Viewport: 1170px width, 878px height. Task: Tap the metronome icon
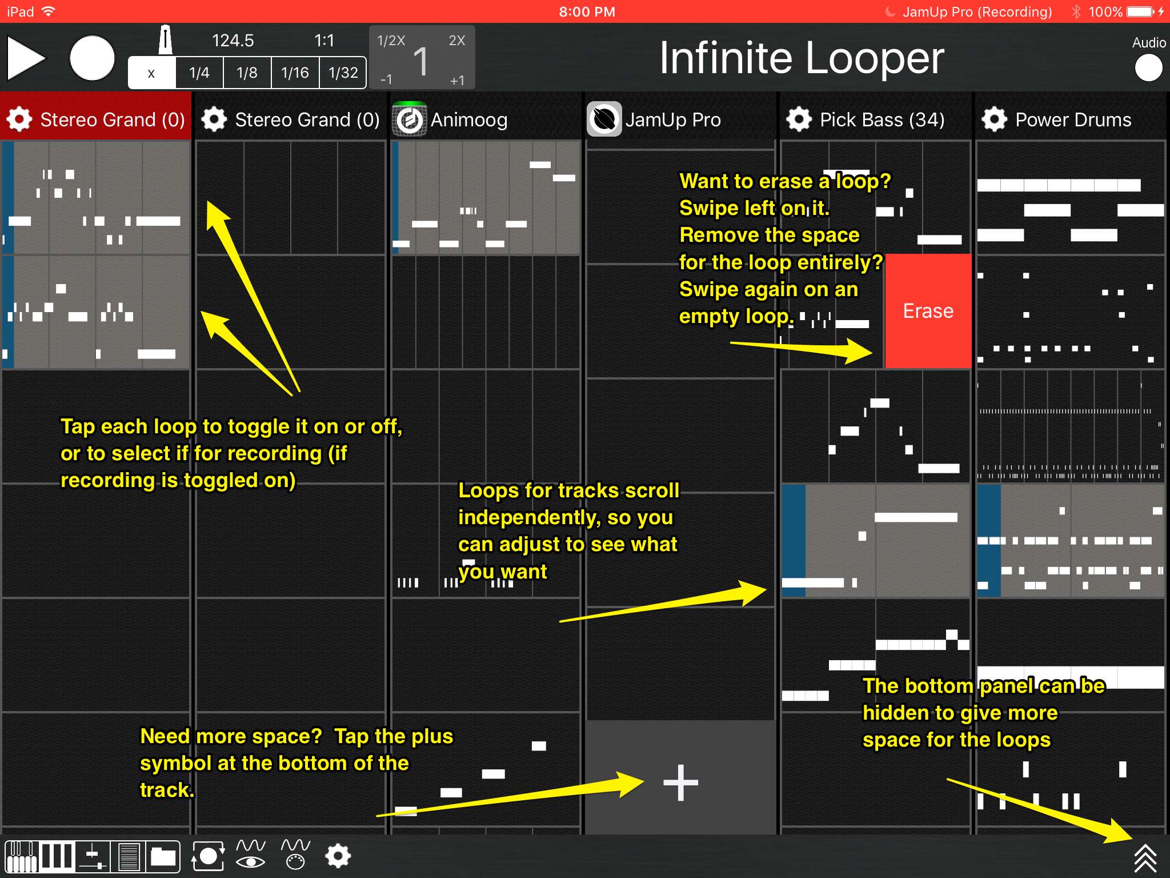165,40
